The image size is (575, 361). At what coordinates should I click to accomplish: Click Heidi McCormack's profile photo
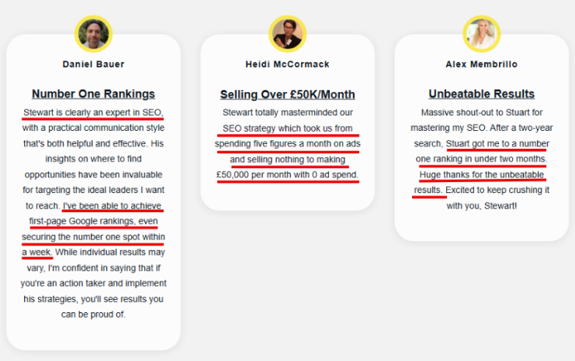pyautogui.click(x=287, y=34)
